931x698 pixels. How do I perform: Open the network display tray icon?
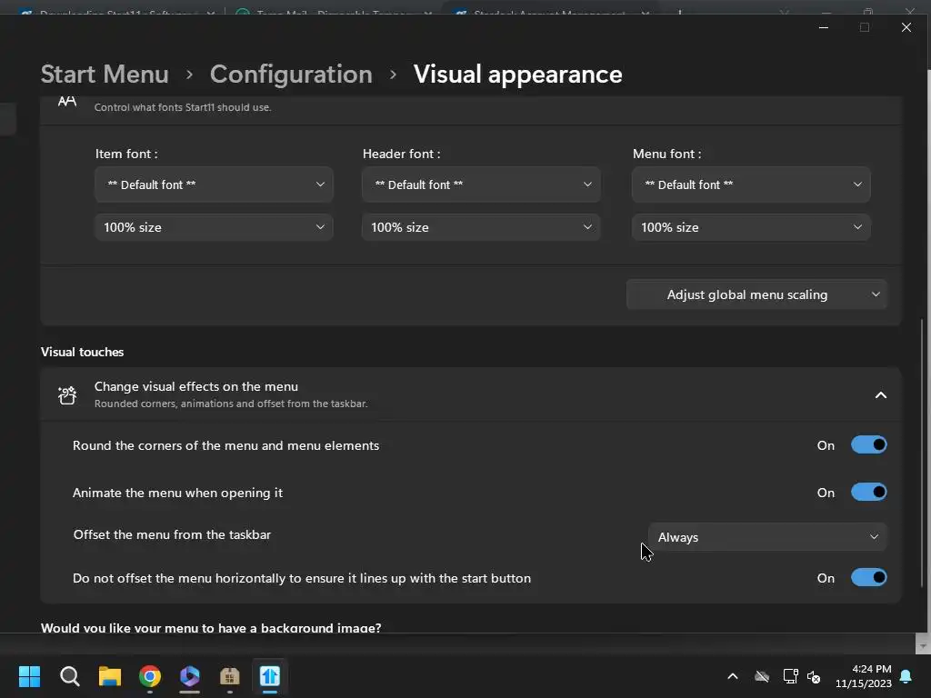click(x=790, y=676)
